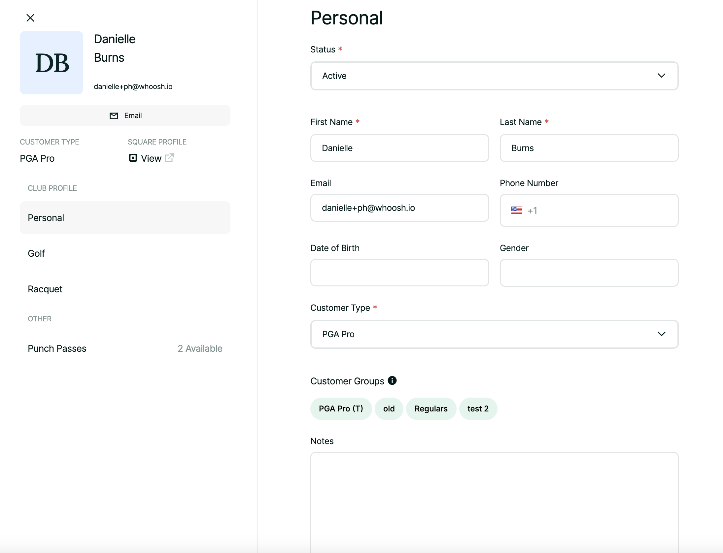Click the Personal page heading
Viewport: 723px width, 553px height.
347,18
